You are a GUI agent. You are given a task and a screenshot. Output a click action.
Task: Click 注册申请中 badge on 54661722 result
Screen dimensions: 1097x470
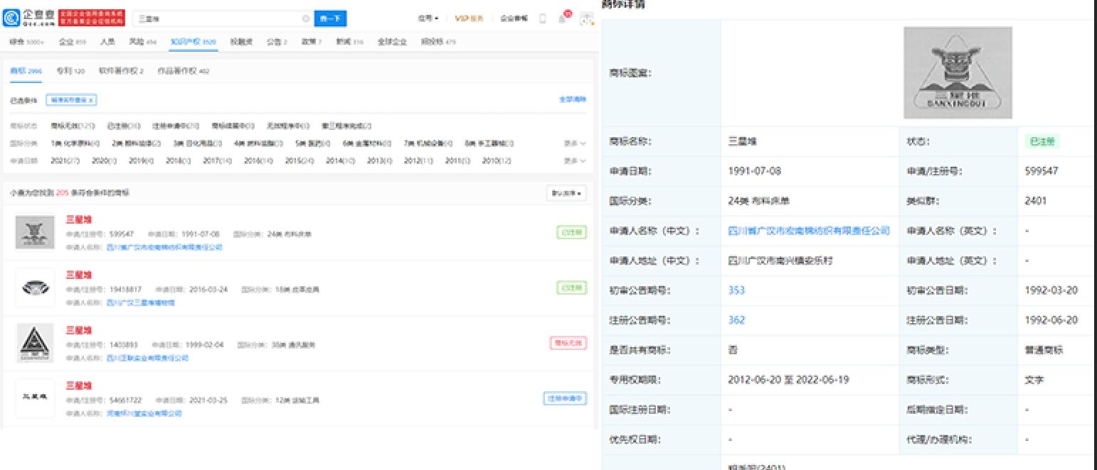point(565,399)
